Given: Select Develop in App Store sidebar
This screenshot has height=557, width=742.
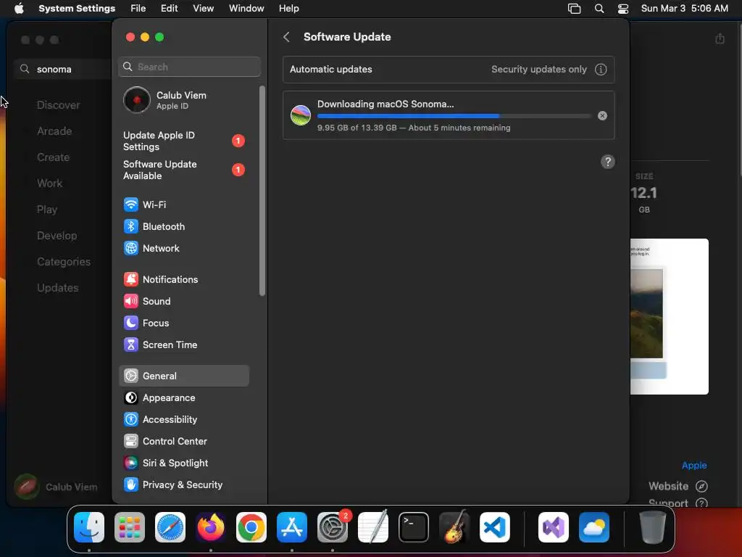Looking at the screenshot, I should click(57, 236).
